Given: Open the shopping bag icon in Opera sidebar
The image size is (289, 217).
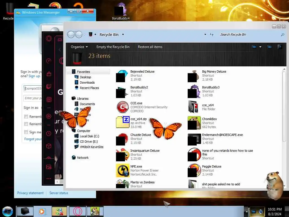Looking at the screenshot, I should (49, 74).
